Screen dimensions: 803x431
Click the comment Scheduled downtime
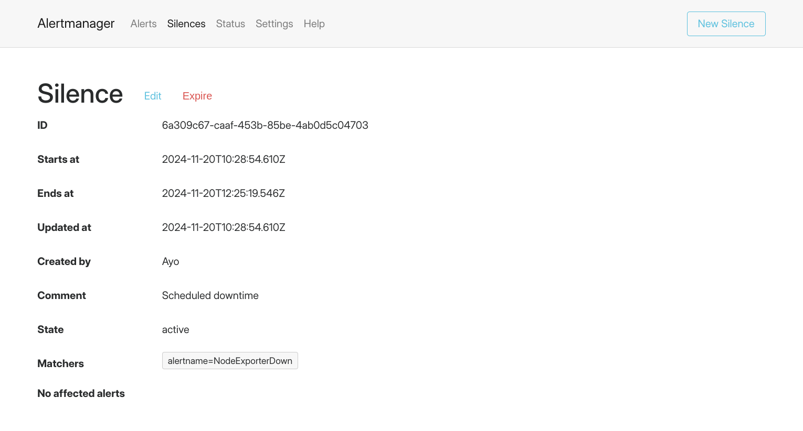coord(210,295)
